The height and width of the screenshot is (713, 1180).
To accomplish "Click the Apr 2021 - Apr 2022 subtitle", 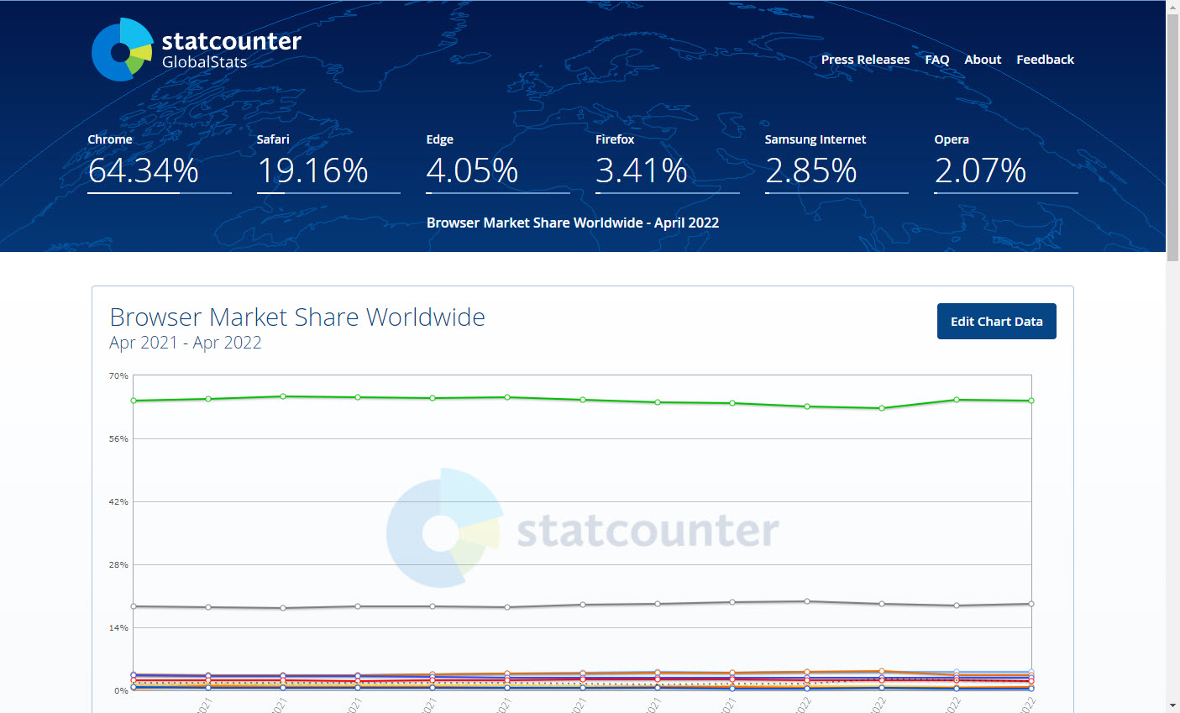I will click(x=186, y=343).
